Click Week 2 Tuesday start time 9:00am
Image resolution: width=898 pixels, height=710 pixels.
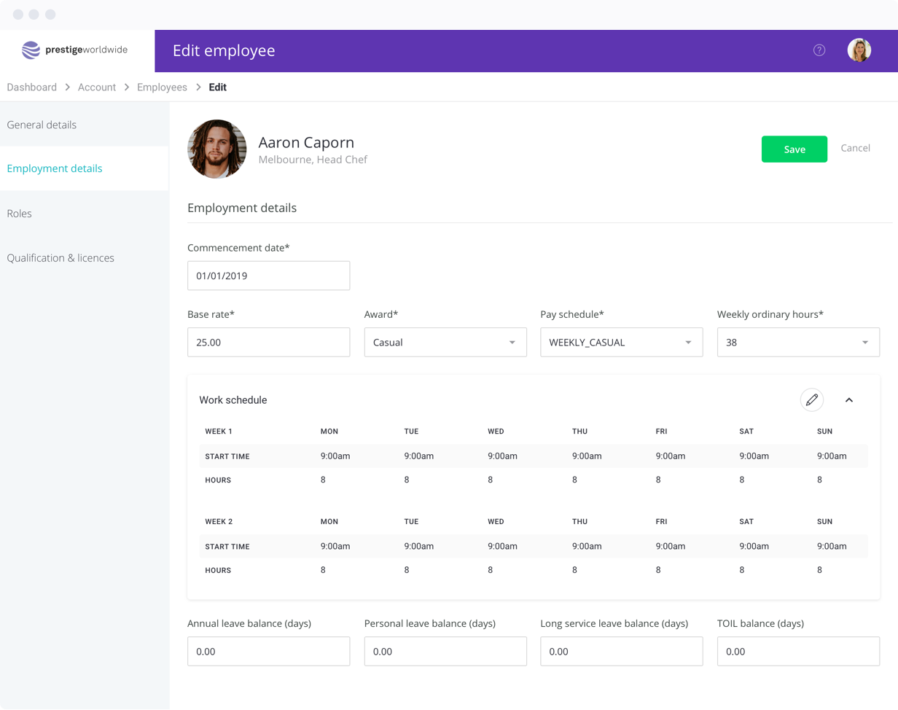pos(419,546)
